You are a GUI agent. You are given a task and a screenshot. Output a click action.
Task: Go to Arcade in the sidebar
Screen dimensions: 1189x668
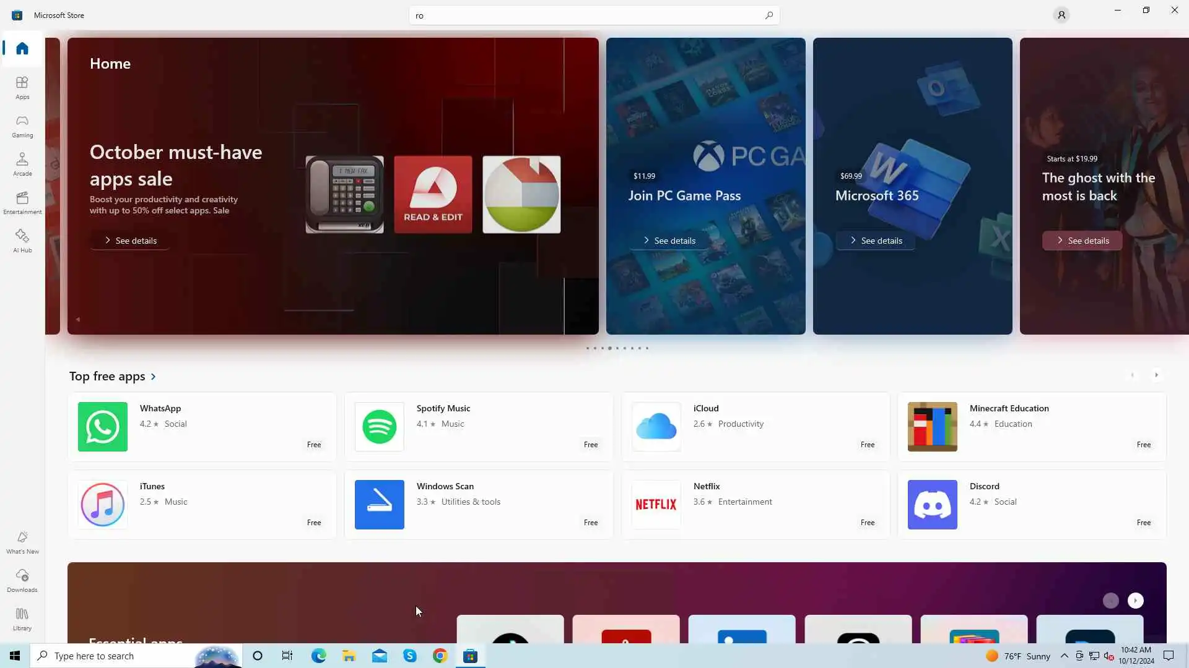(x=22, y=164)
